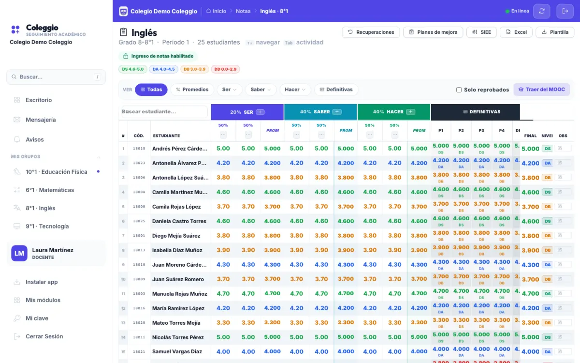Switch to the Promedios view tab

[192, 90]
